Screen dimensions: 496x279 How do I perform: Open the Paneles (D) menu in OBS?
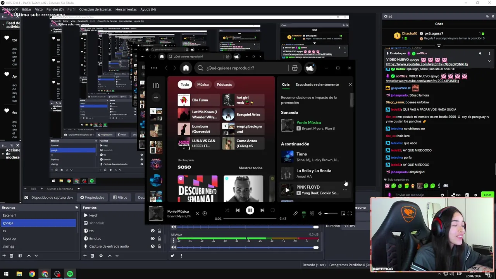(55, 9)
